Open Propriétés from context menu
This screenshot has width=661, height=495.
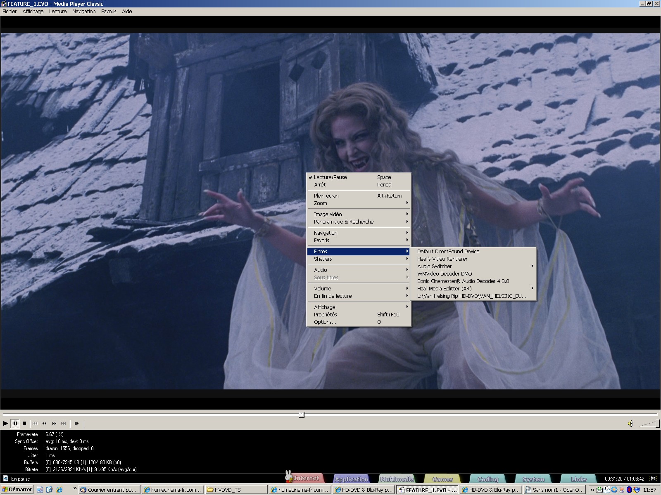coord(359,314)
